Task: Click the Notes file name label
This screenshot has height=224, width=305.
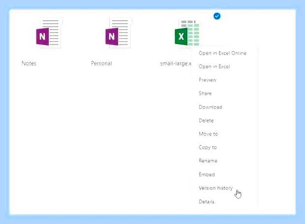Action: (29, 64)
